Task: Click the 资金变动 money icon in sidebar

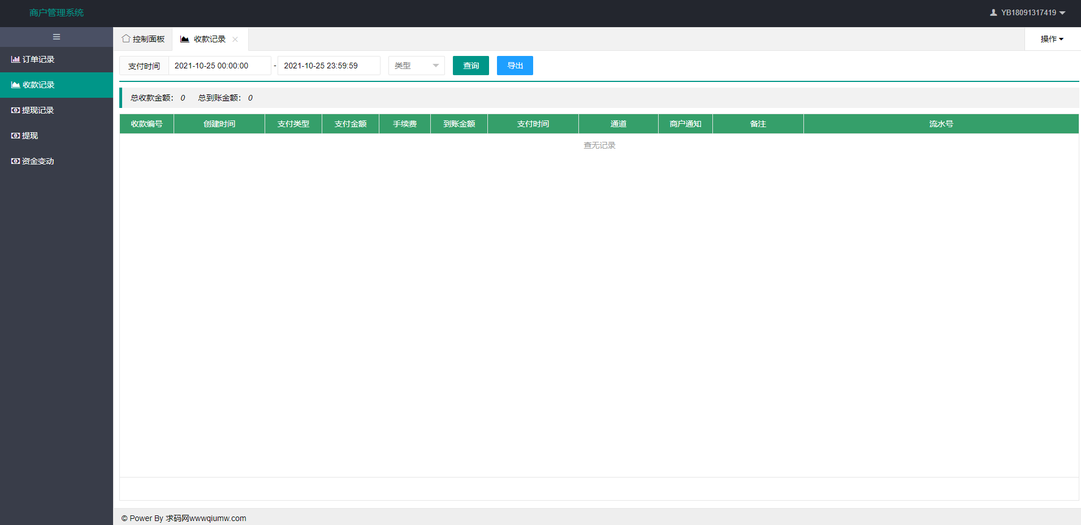Action: [x=15, y=161]
